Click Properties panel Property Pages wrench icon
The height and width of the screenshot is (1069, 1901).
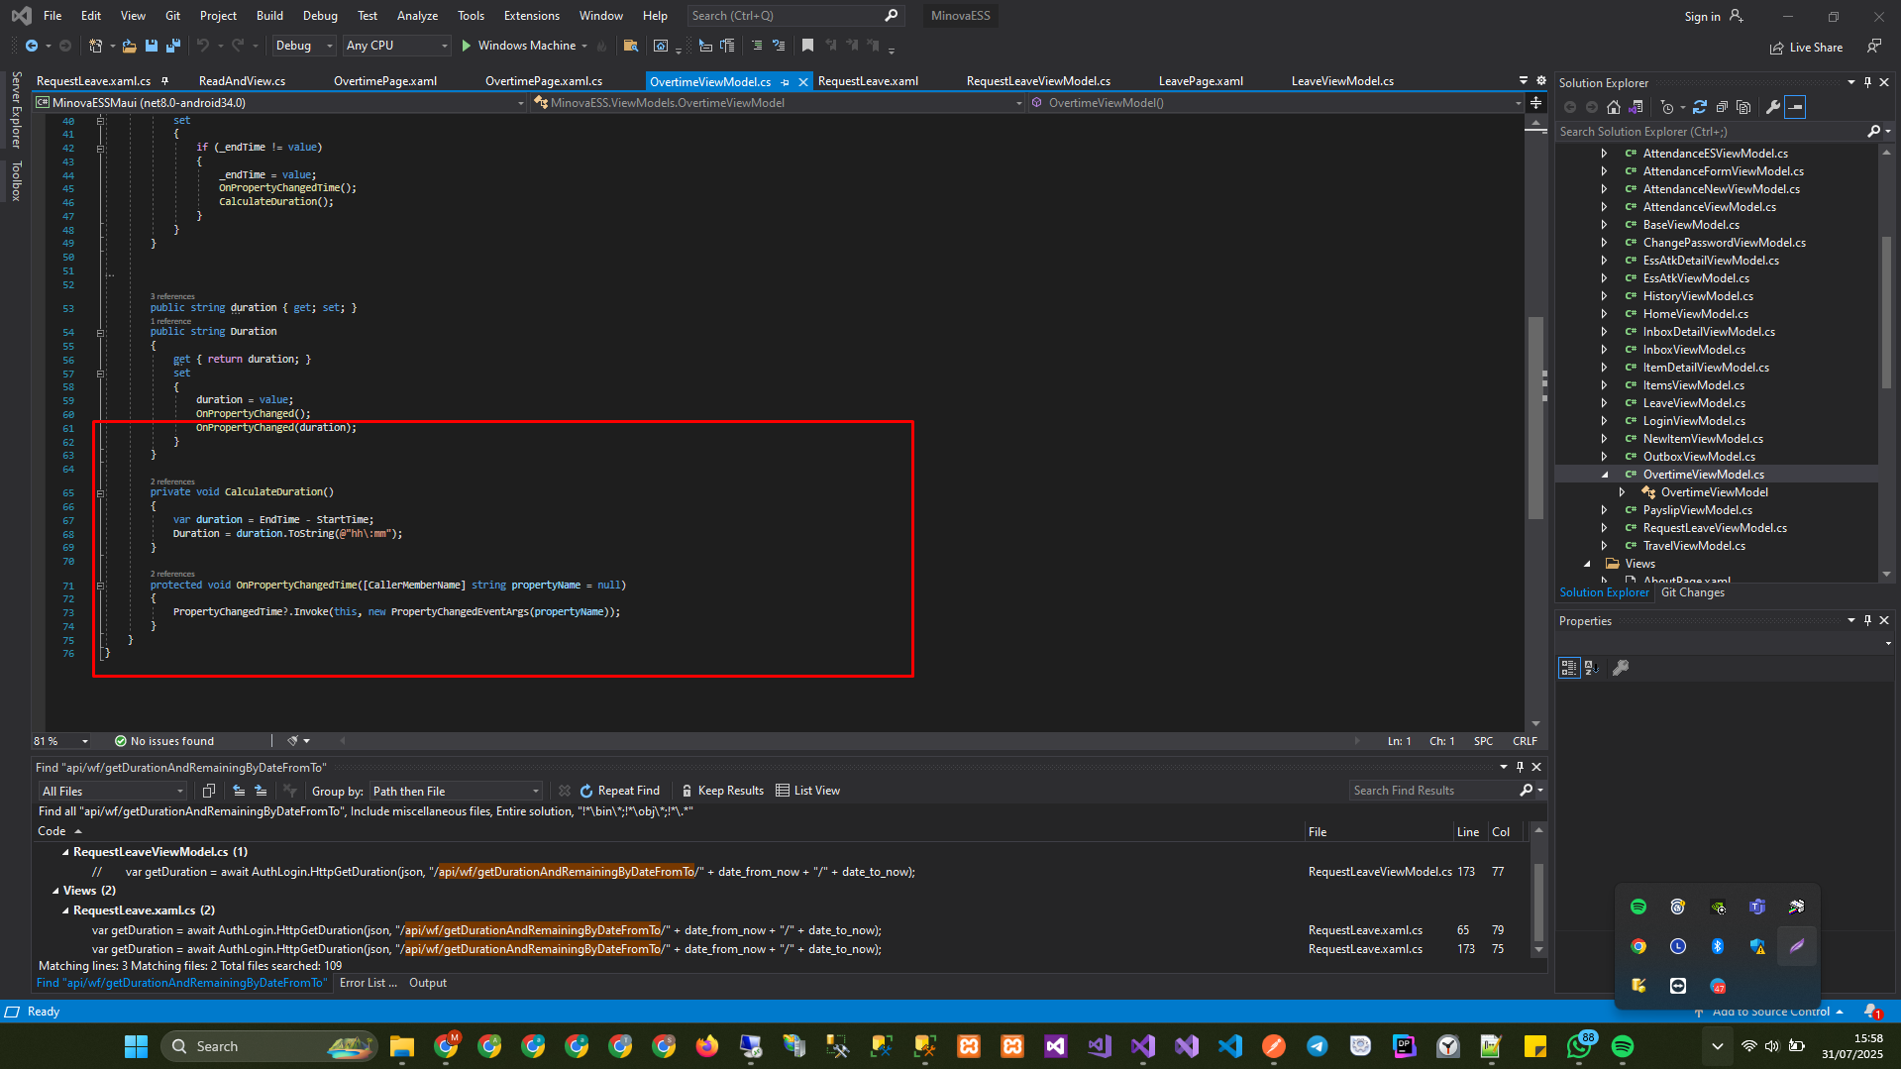pos(1621,668)
